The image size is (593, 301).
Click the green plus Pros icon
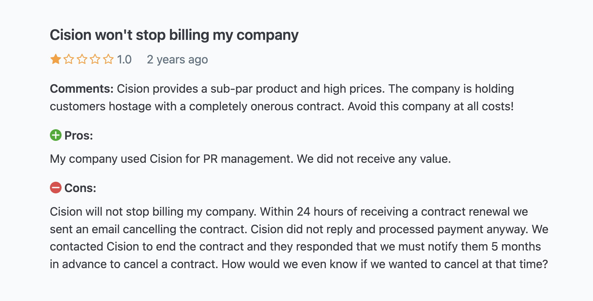56,135
